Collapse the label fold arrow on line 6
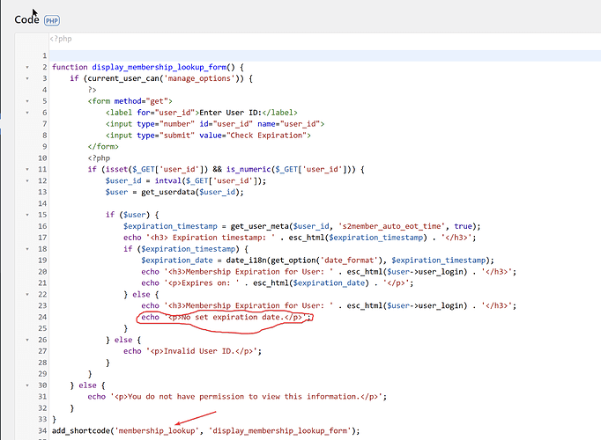This screenshot has width=601, height=440. 27,113
